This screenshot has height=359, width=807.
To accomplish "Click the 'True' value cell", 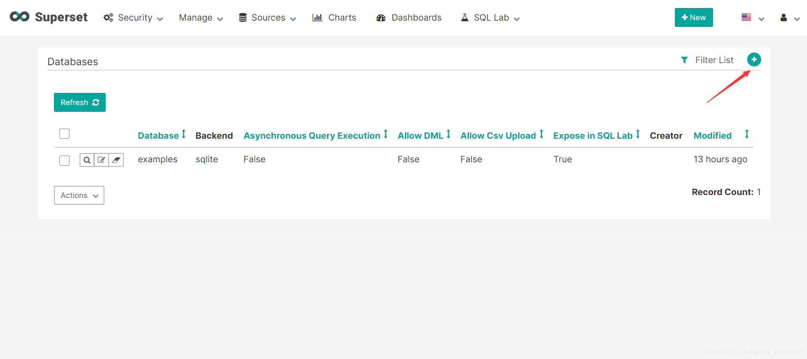I will (563, 159).
